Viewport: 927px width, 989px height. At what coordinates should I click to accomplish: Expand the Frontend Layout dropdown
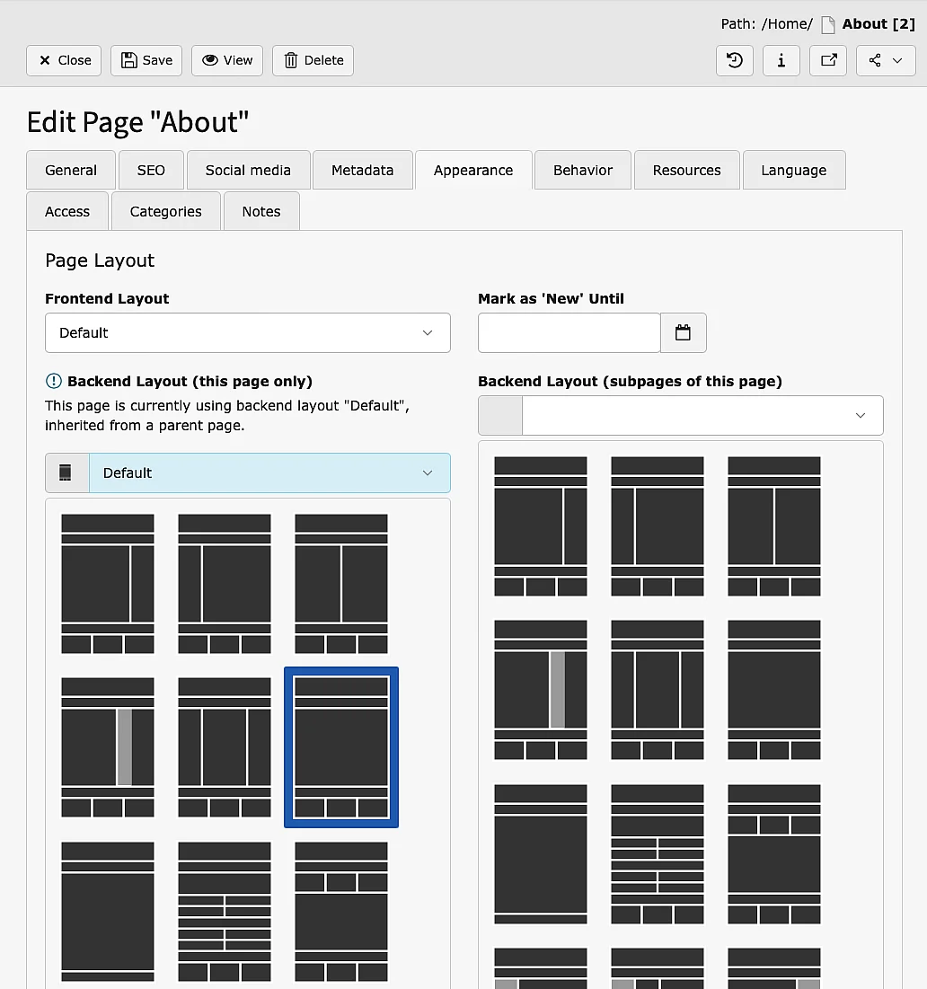pyautogui.click(x=247, y=333)
